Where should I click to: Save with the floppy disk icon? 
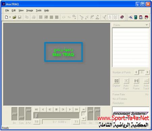click(20, 17)
